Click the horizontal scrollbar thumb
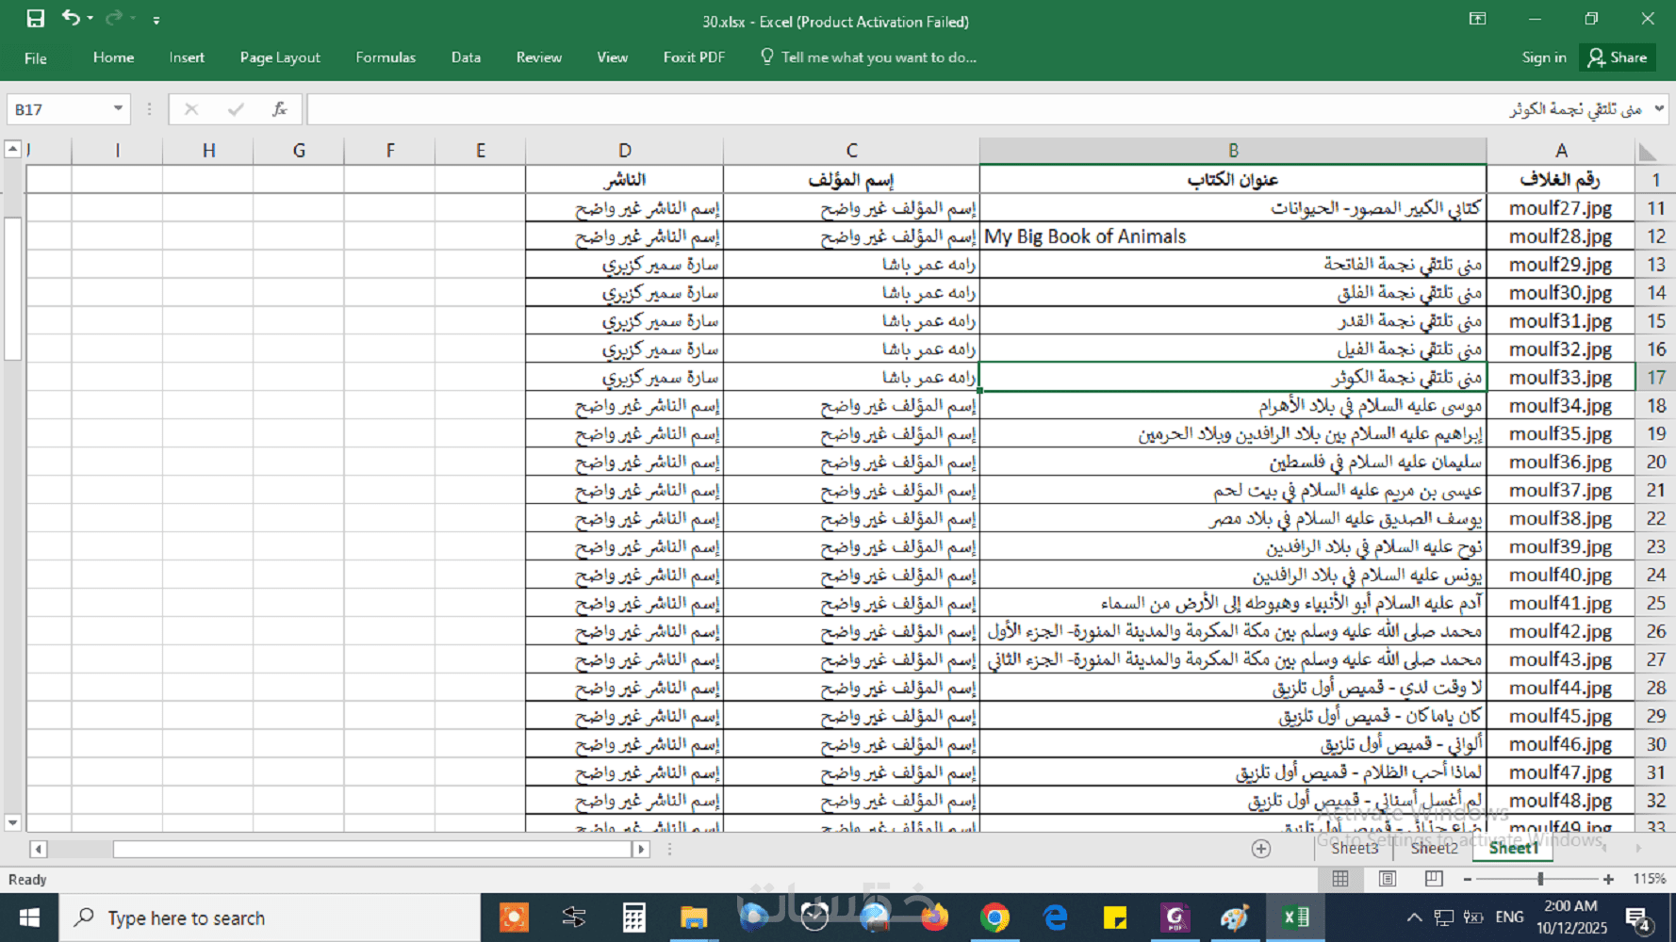Viewport: 1676px width, 942px height. (372, 849)
